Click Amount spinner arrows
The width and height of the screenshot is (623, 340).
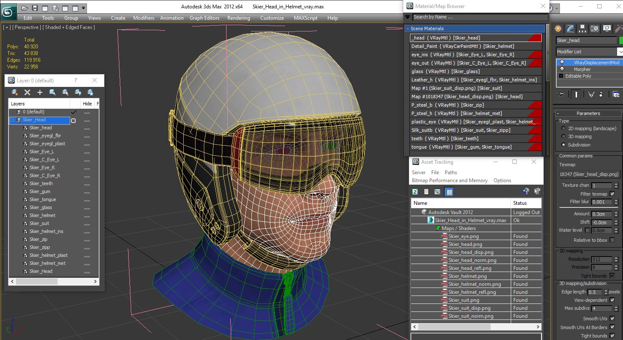(616, 214)
